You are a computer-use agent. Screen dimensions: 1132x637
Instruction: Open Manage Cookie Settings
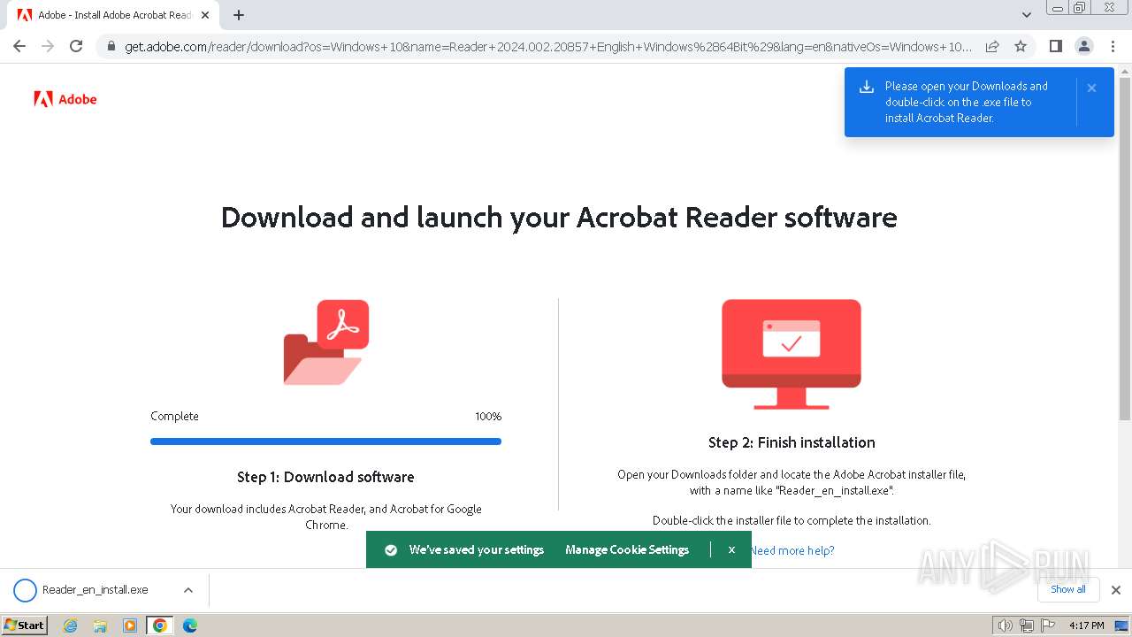tap(627, 549)
